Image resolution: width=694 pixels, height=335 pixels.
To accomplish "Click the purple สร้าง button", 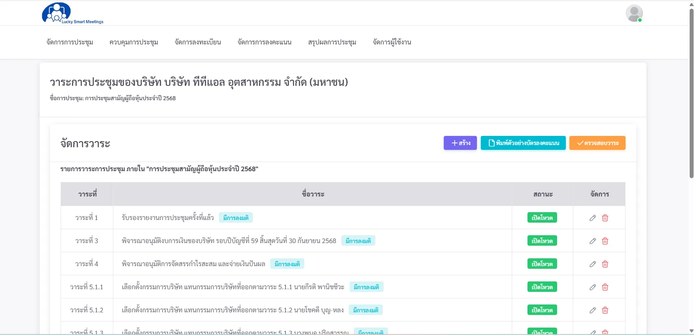I will [x=460, y=143].
